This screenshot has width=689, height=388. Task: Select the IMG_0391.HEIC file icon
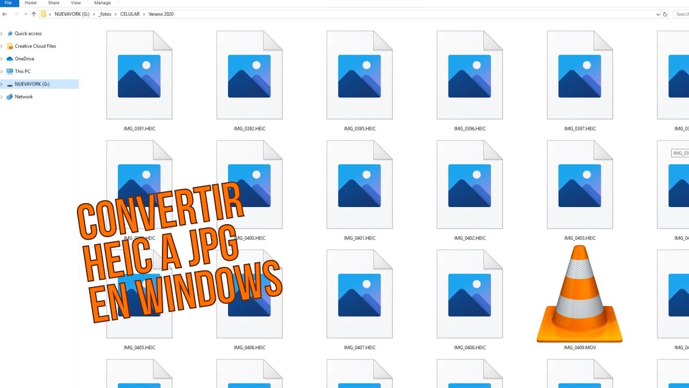tap(139, 75)
